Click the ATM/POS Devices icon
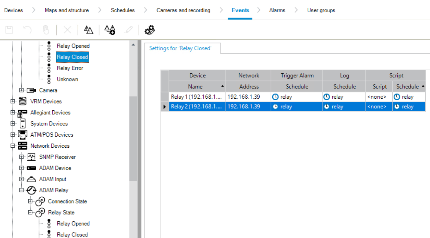Screen dimensions: 430x238 point(22,135)
